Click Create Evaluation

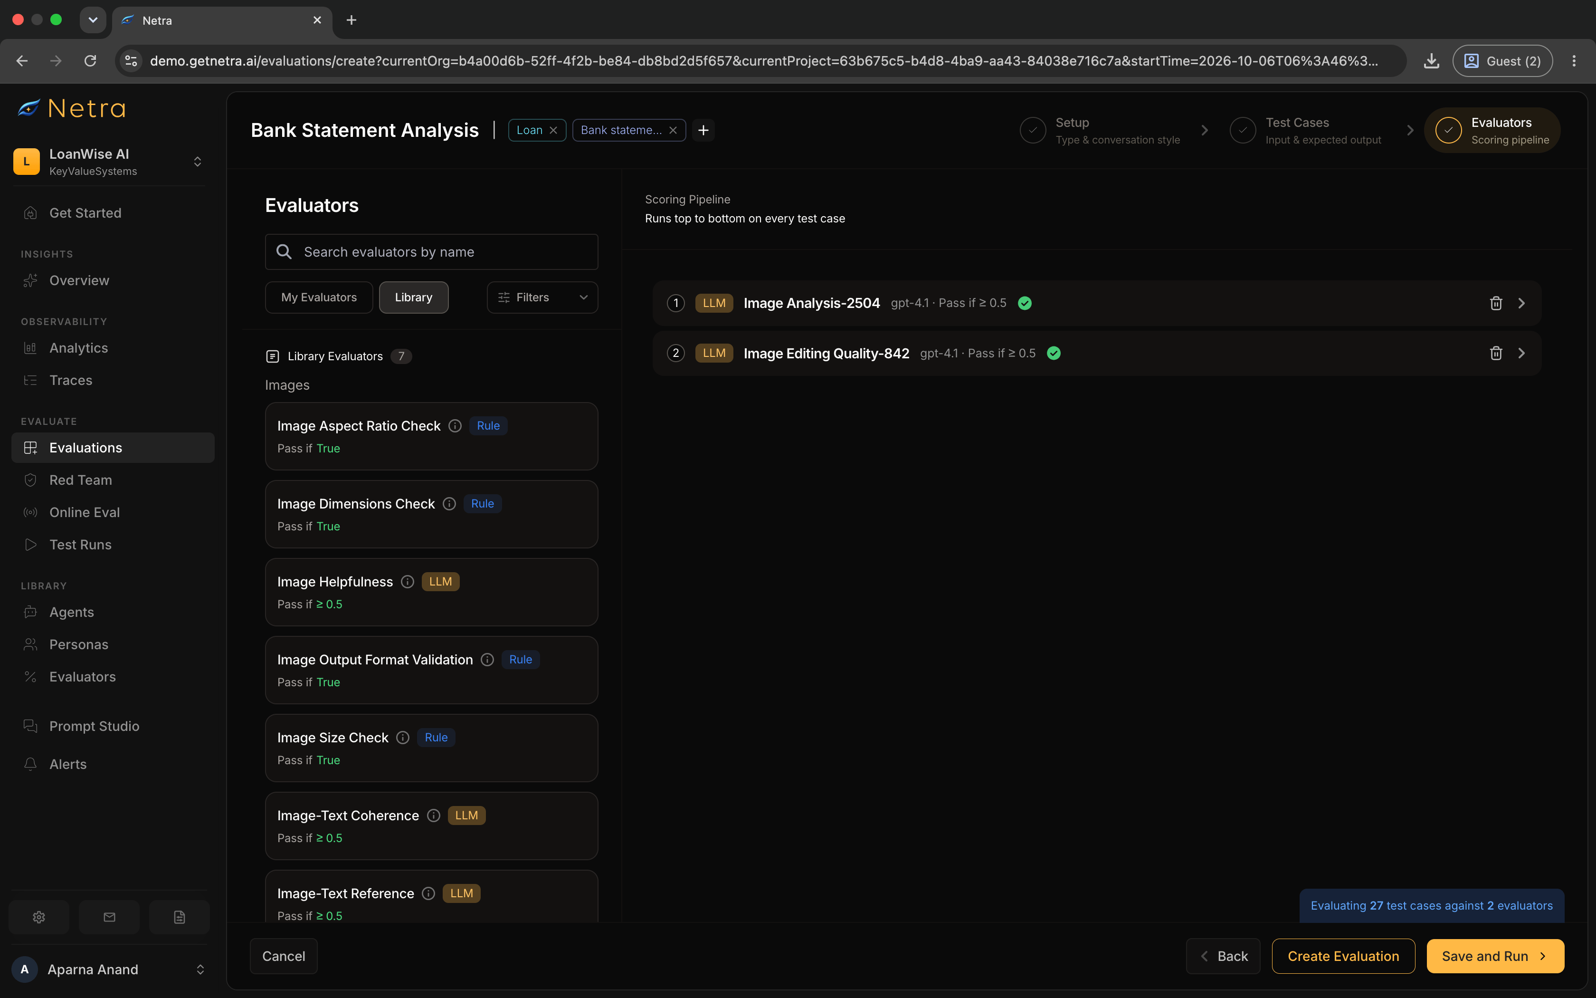[x=1343, y=956]
